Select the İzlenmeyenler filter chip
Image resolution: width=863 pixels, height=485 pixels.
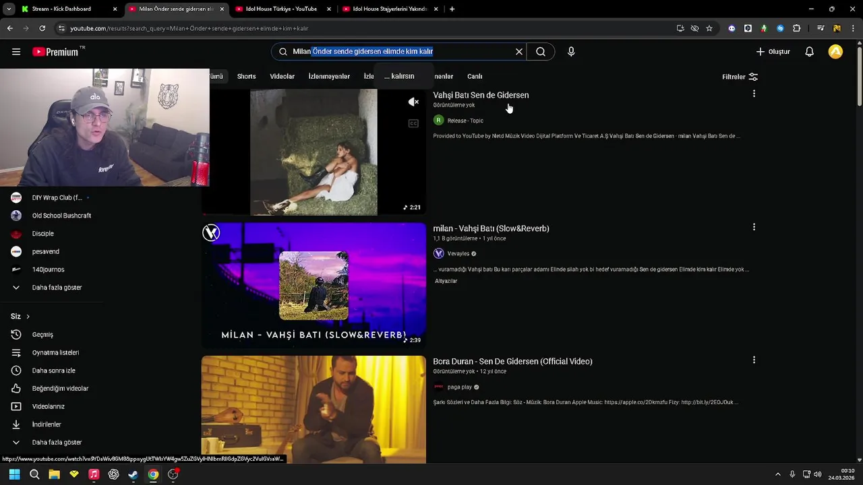(x=329, y=76)
